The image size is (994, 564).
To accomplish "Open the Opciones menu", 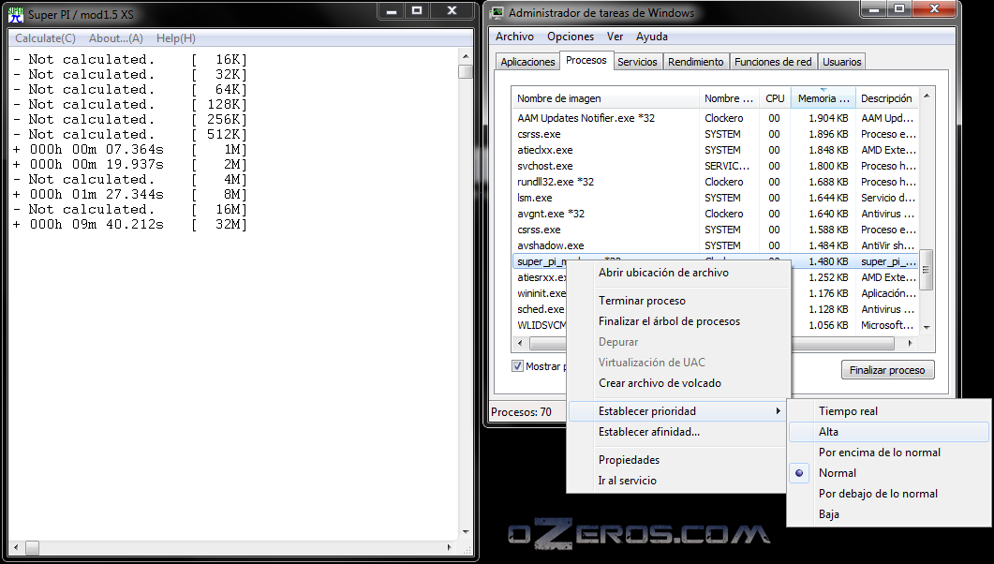I will (571, 37).
